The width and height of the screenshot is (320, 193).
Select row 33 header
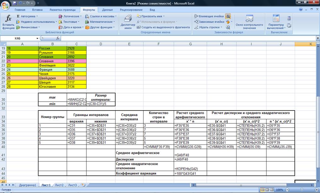3,117
